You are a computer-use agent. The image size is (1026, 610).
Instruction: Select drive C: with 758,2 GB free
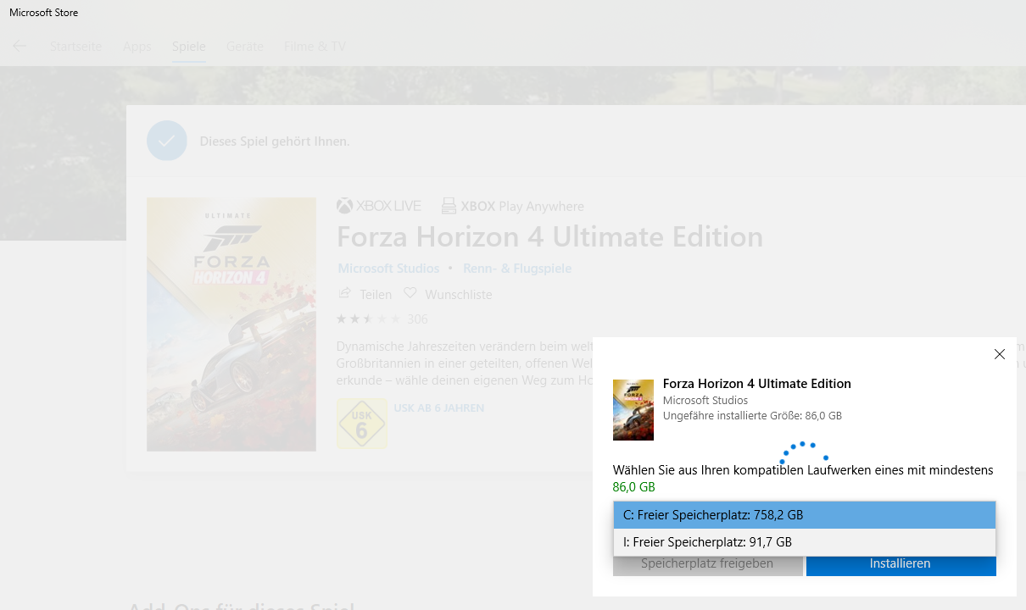(805, 515)
